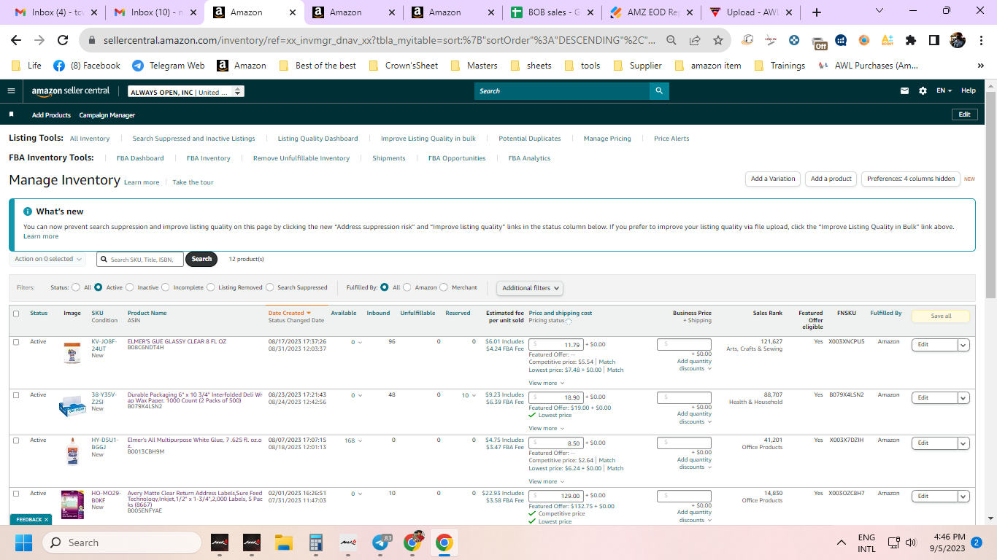Open the Campaign Manager menu item

click(107, 115)
